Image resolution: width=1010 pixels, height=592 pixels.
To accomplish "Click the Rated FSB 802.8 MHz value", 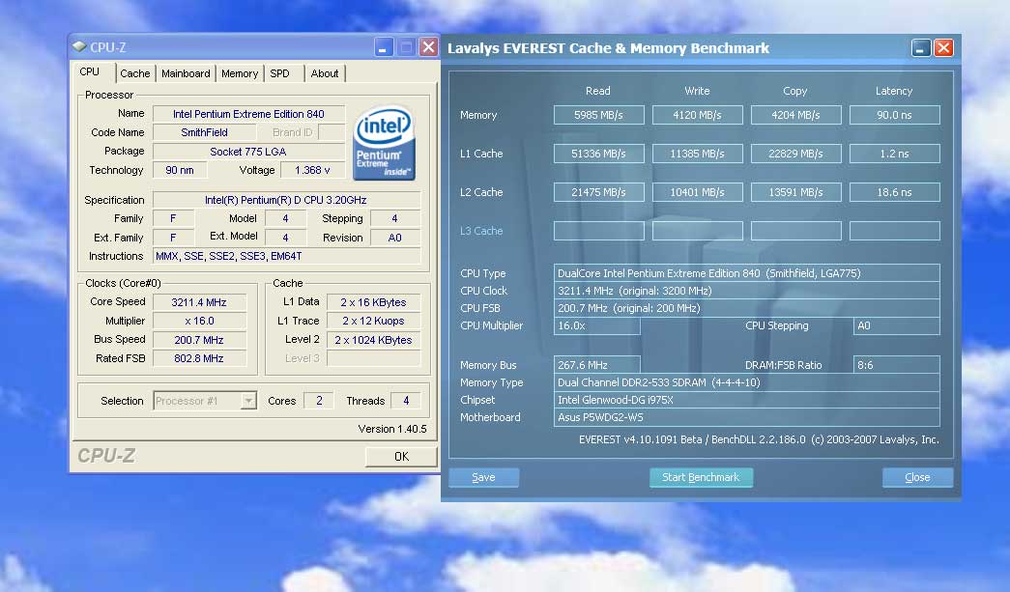I will click(x=200, y=358).
